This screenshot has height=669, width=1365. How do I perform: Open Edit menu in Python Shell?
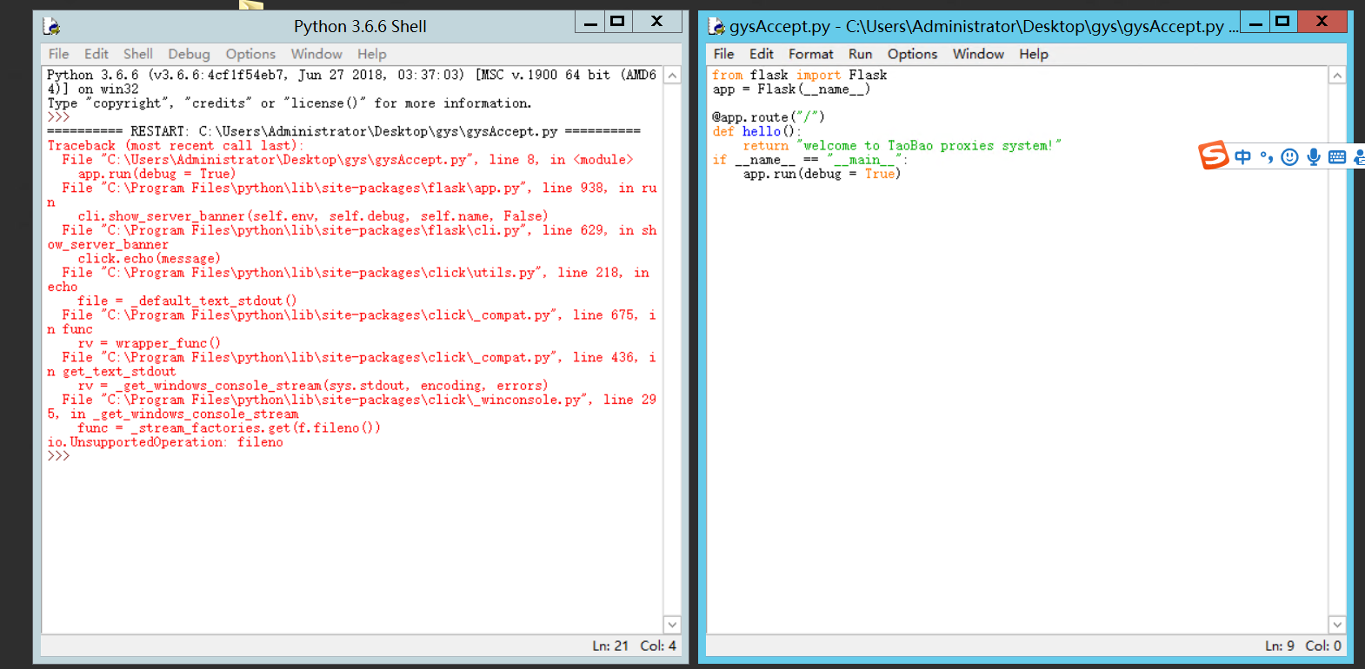(97, 54)
